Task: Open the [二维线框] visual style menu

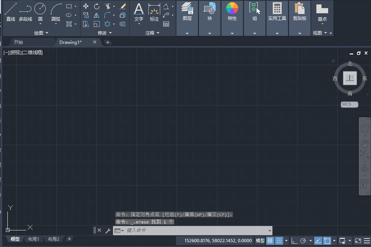Action: (x=32, y=52)
